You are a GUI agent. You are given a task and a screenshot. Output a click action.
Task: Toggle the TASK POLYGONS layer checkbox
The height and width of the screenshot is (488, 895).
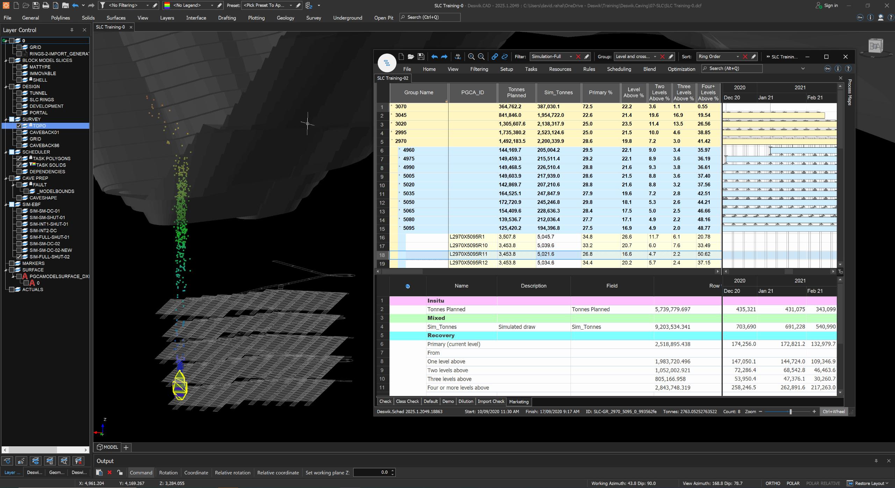pos(19,158)
